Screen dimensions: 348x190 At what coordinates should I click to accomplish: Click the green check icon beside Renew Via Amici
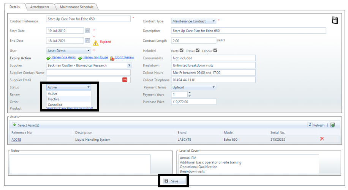(x=48, y=58)
